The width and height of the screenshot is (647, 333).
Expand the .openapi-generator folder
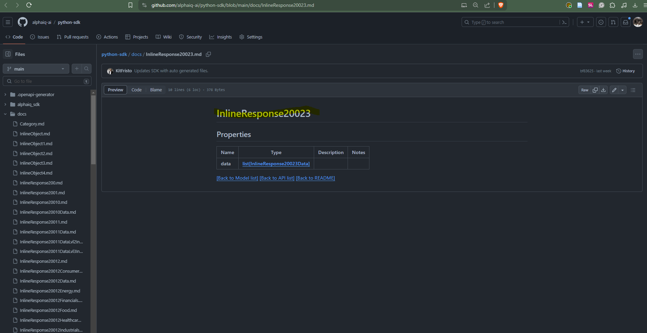5,95
